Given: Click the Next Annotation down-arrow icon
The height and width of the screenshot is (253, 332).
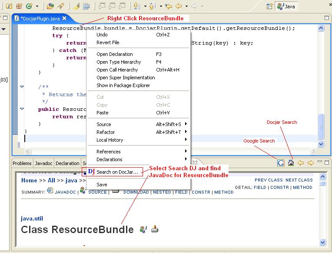Looking at the screenshot, I should (137, 6).
